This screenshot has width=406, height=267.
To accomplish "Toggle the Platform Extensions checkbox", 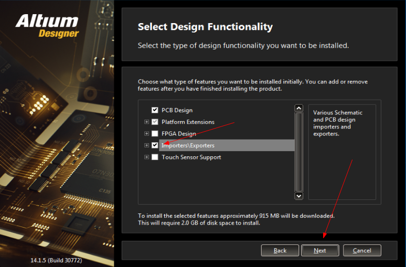I will tap(155, 122).
